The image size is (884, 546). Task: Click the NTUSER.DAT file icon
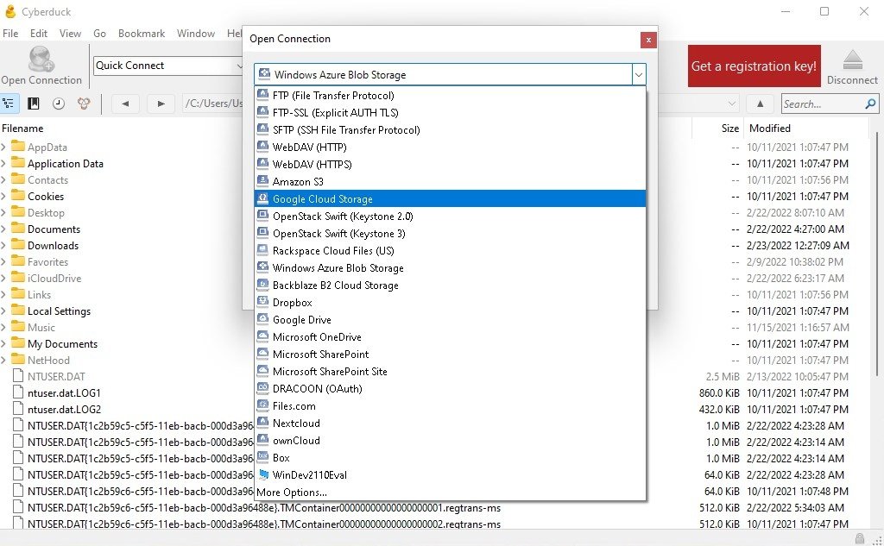[18, 376]
